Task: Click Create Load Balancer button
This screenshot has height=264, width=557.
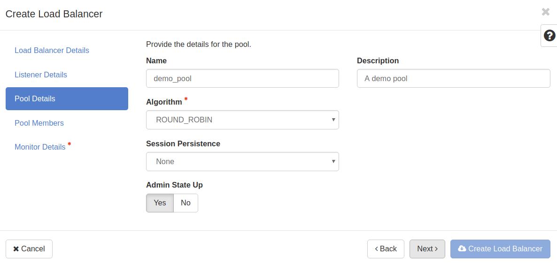Action: 500,249
